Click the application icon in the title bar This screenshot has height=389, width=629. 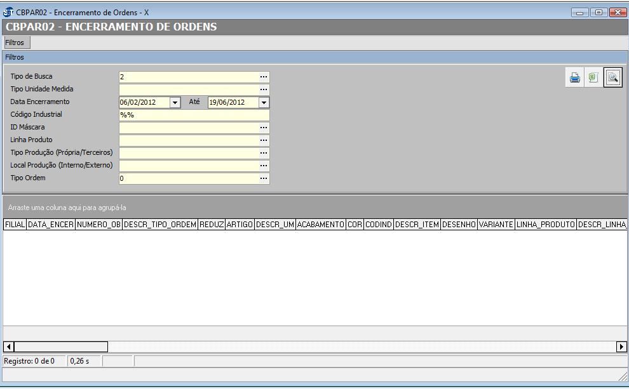(8, 13)
